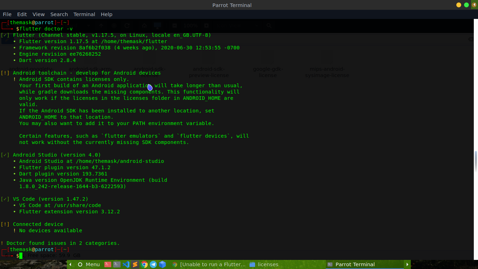Click the 'Framework revision 8af6b2f038' line
Viewport: 478px width, 269px height.
(x=126, y=48)
